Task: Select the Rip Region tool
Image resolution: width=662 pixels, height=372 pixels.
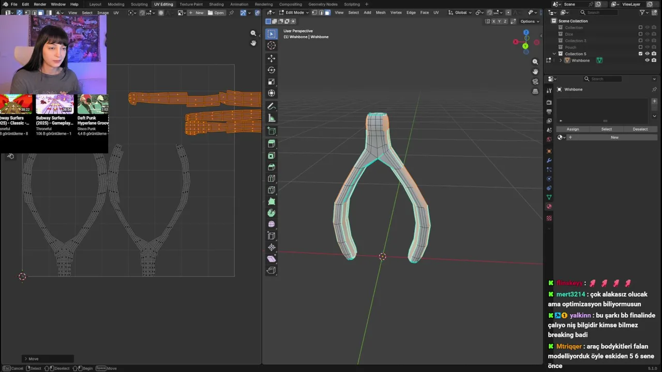Action: tap(272, 270)
